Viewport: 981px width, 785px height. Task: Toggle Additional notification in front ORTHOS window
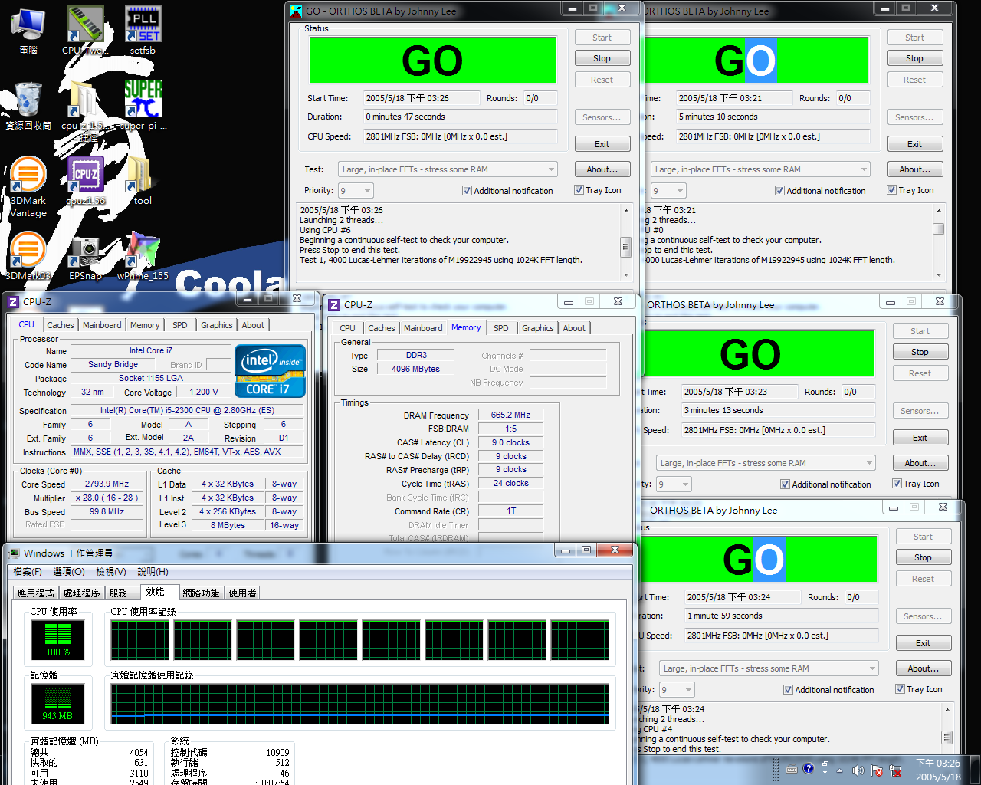pyautogui.click(x=467, y=191)
